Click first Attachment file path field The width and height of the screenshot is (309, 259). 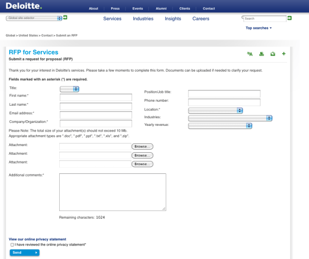click(95, 147)
